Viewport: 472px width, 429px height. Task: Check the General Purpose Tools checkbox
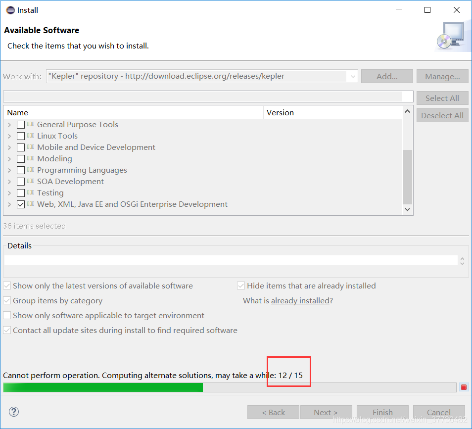tap(21, 124)
